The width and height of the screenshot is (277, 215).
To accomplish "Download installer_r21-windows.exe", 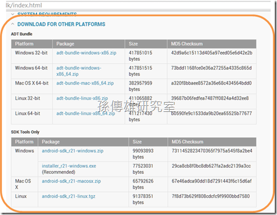I will [69, 166].
